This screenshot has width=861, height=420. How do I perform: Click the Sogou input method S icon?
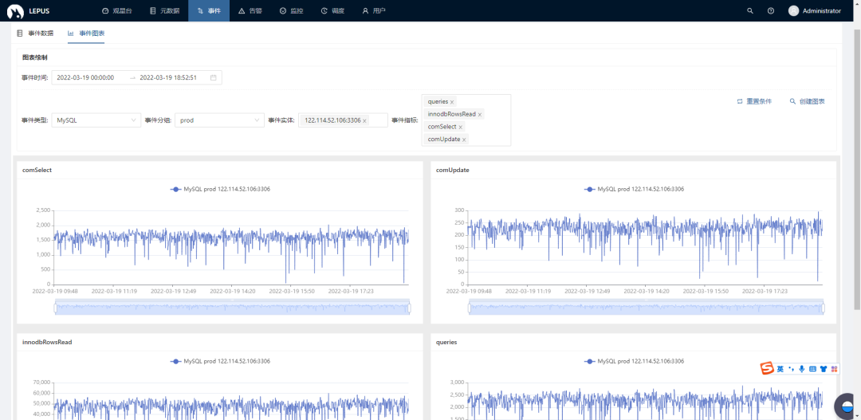point(767,369)
